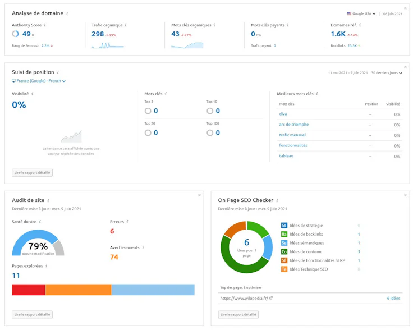
Task: Close the Suivi de position widget
Action: (x=405, y=67)
